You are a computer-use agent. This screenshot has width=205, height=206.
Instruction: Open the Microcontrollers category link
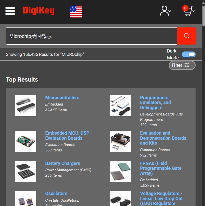coord(62,98)
